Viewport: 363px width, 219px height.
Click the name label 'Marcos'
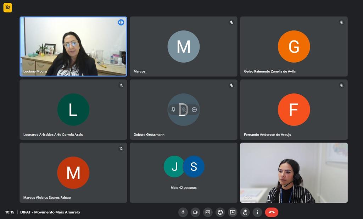tap(139, 71)
